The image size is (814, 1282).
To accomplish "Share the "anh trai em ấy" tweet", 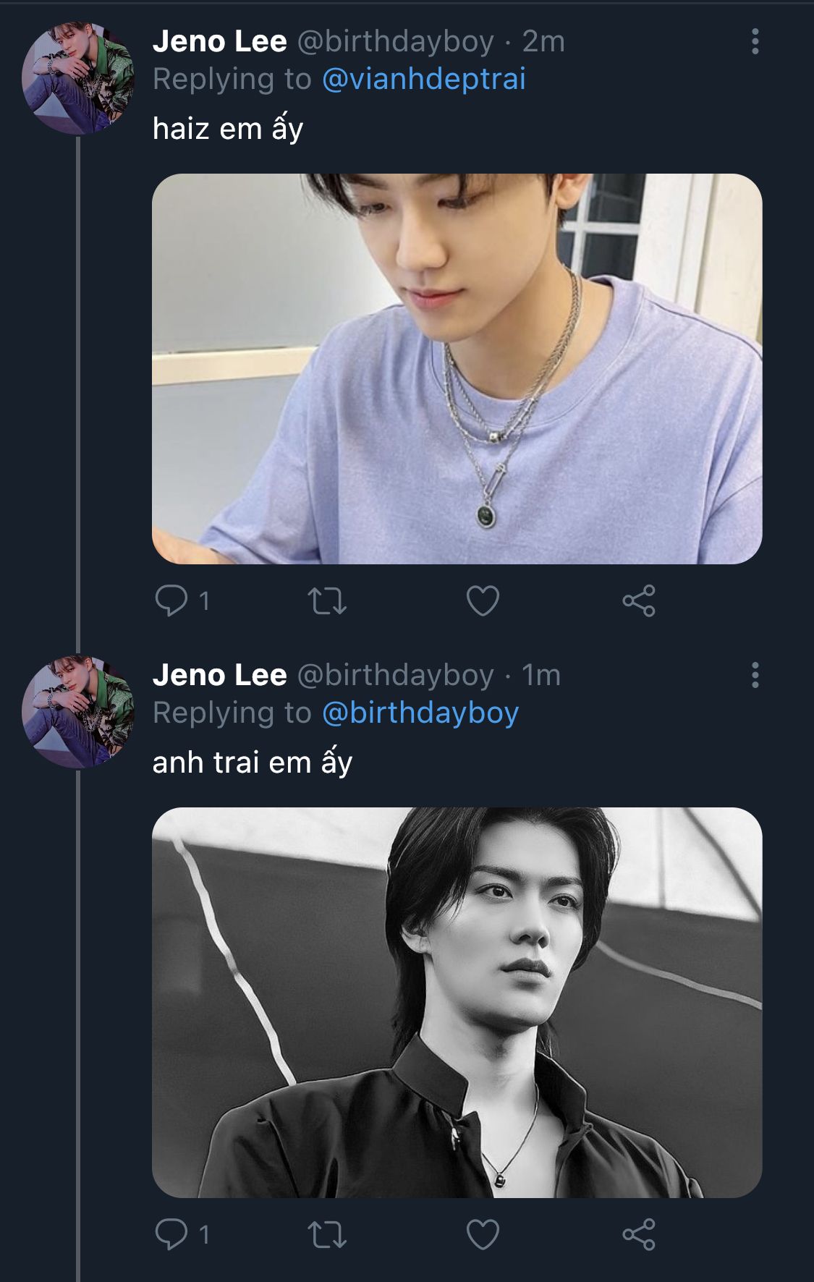I will point(639,1234).
